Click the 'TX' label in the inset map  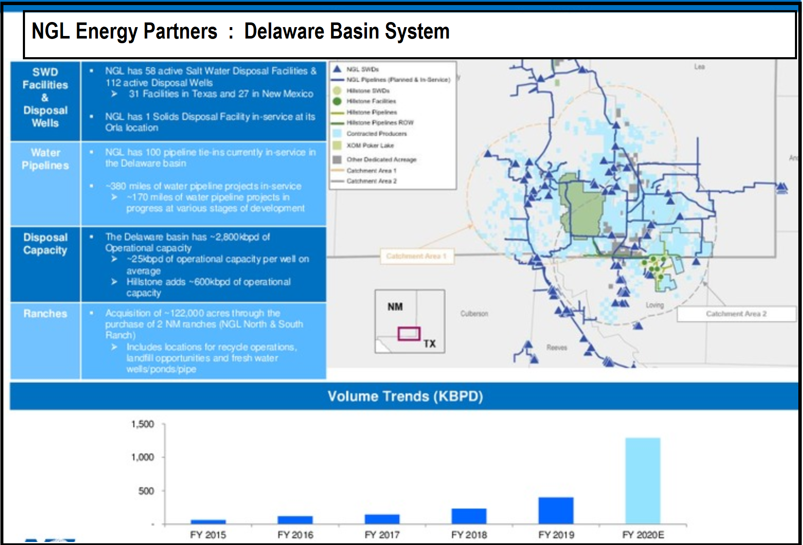430,344
